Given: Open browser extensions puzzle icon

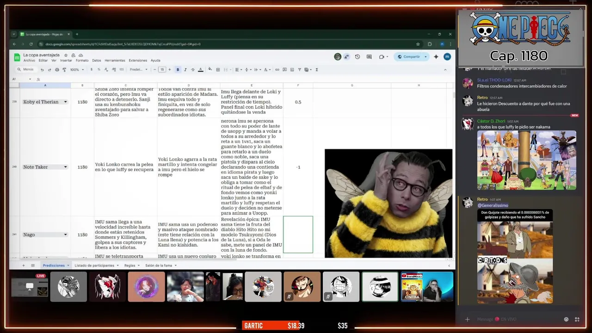Looking at the screenshot, I should click(x=430, y=44).
